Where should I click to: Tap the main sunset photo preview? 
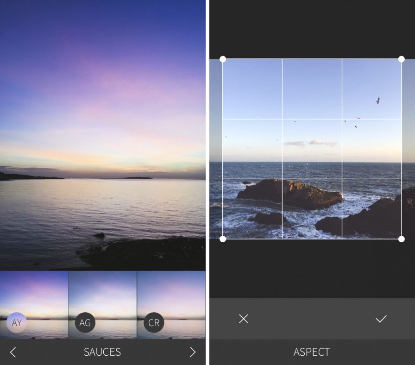(102, 134)
